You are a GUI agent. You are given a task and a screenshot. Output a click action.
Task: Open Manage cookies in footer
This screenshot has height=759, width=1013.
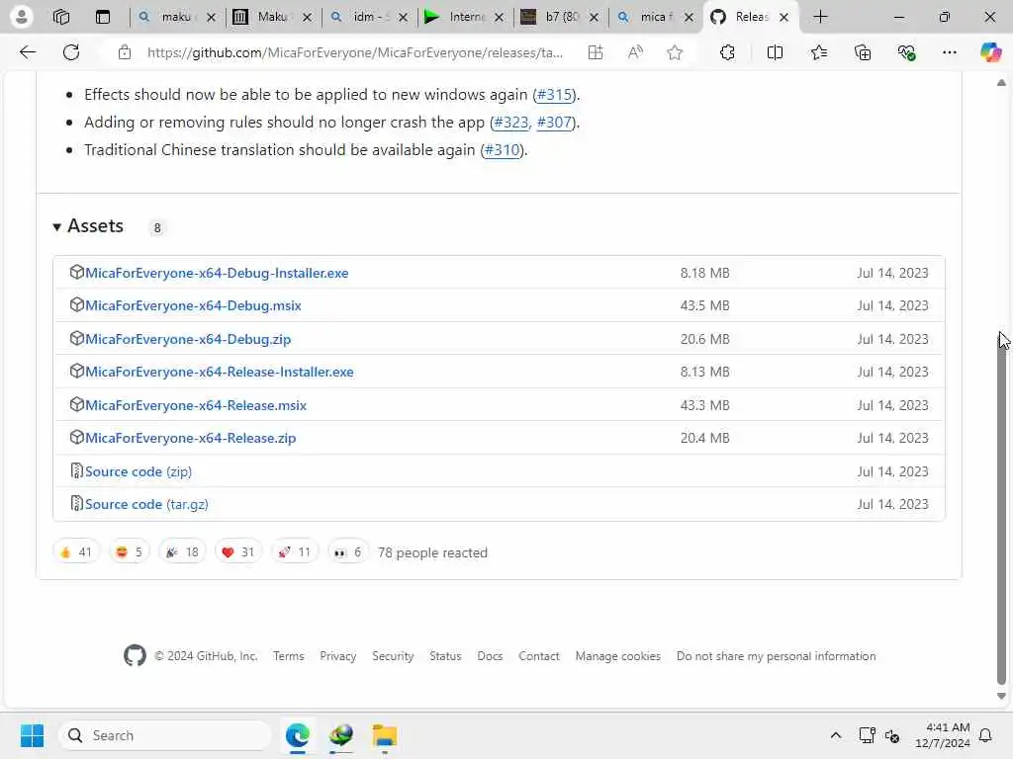[617, 656]
